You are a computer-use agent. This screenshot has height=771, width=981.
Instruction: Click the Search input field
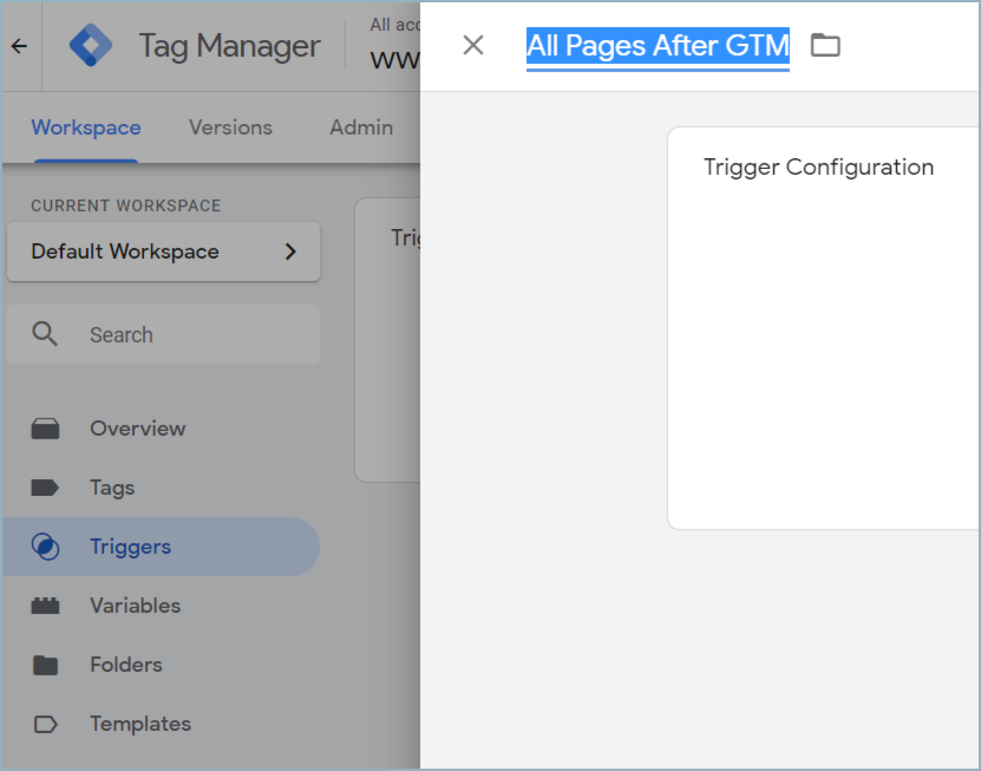point(163,334)
